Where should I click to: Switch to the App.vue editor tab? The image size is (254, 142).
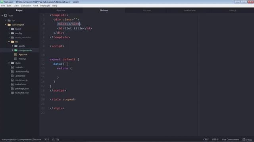click(61, 10)
